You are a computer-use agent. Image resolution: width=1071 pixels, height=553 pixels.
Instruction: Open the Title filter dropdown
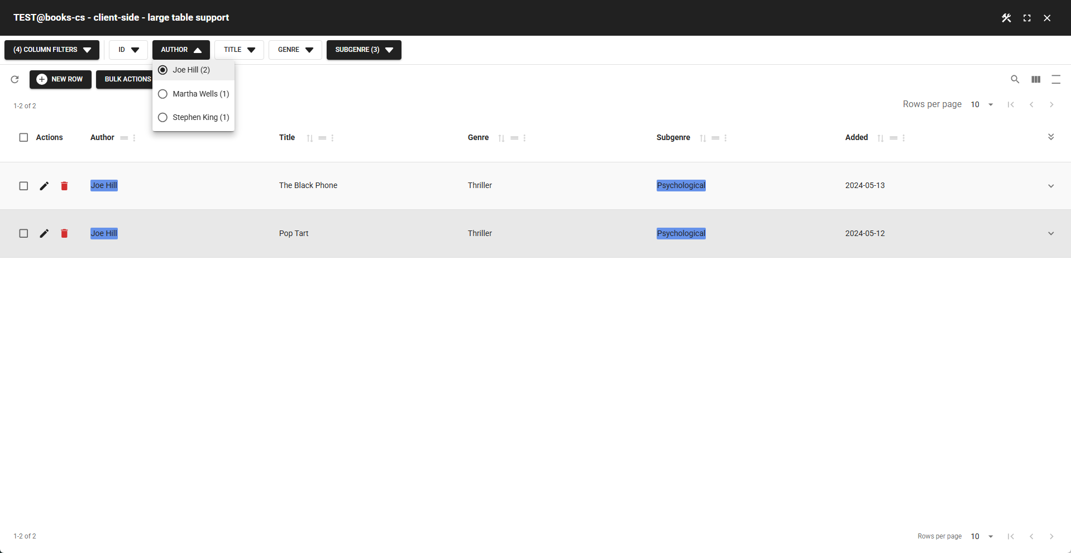pyautogui.click(x=239, y=50)
